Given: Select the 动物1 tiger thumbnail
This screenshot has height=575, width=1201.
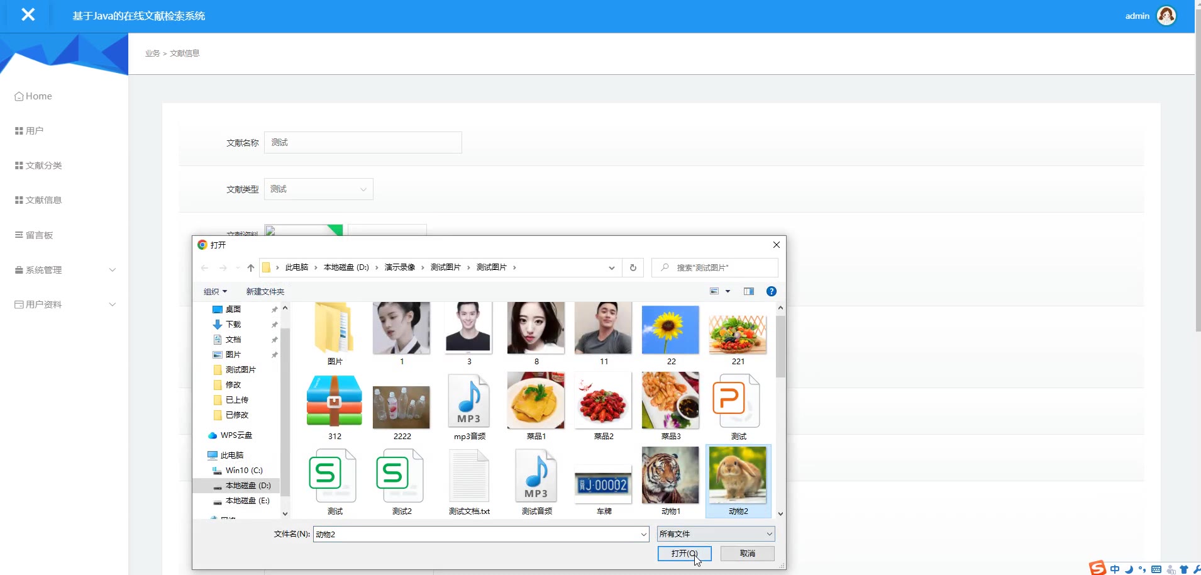Looking at the screenshot, I should (x=670, y=476).
